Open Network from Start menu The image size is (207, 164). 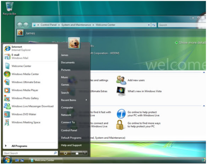[x=66, y=115]
